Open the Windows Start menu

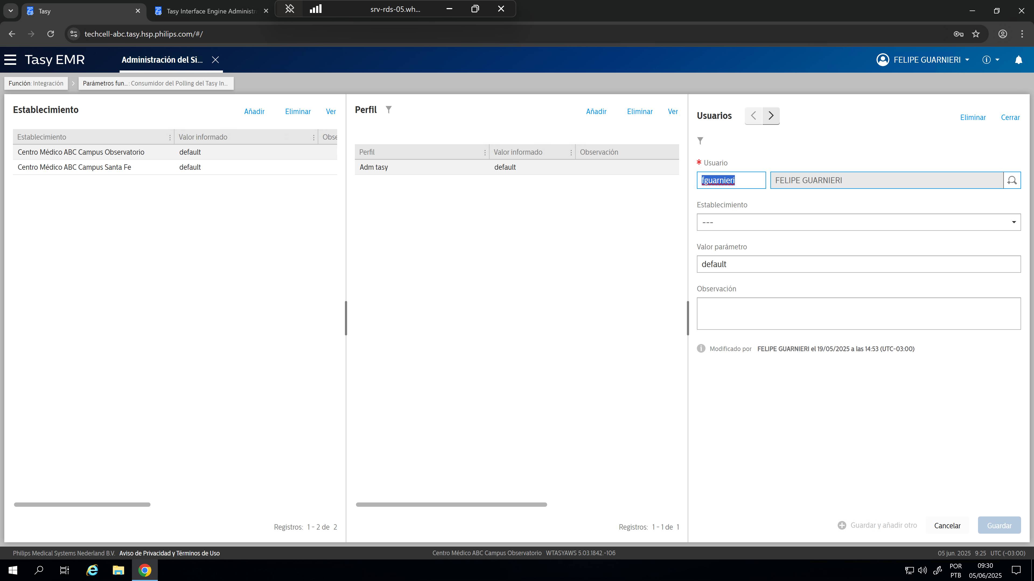[13, 570]
